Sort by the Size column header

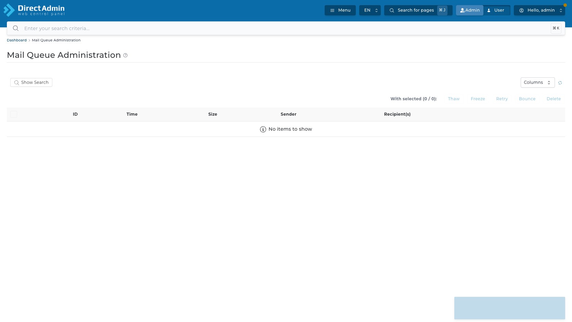coord(213,114)
